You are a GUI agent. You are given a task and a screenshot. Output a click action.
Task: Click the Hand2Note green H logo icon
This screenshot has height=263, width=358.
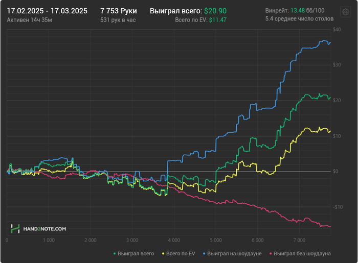pyautogui.click(x=15, y=229)
